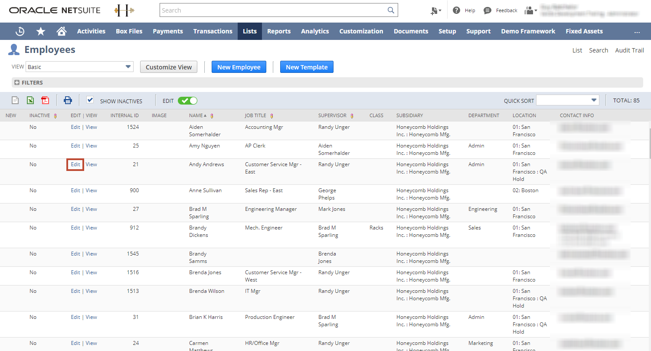Click the Feedback speech bubble icon
This screenshot has height=351, width=651.
(487, 10)
